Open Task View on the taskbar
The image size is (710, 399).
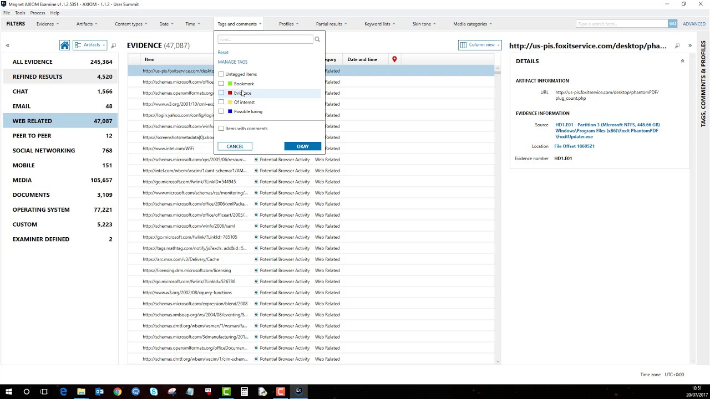pyautogui.click(x=45, y=391)
